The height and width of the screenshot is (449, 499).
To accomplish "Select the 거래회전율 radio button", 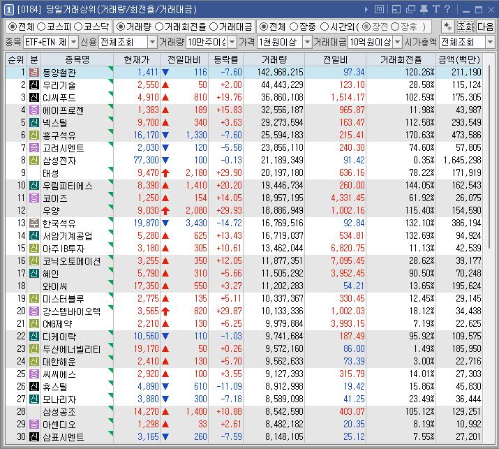I will point(159,27).
